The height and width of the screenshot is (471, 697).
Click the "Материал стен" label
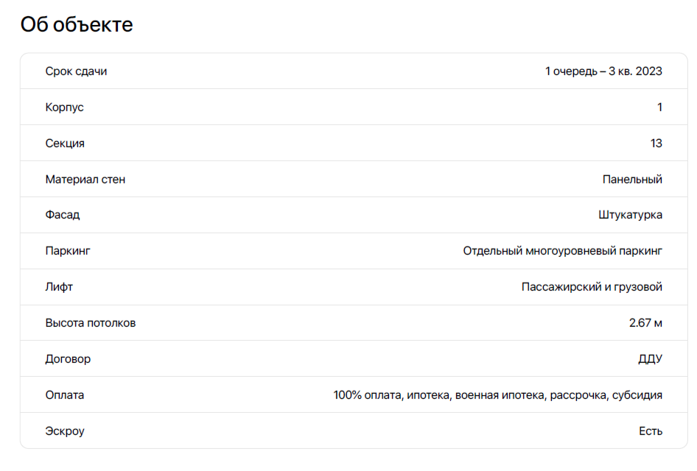coord(85,180)
